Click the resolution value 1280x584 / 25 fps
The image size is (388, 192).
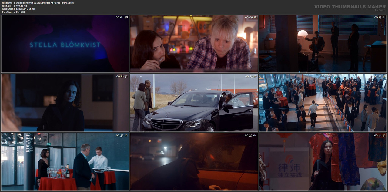coord(26,9)
